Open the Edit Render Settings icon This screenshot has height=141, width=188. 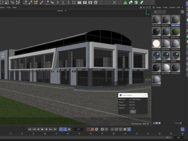pos(90,2)
